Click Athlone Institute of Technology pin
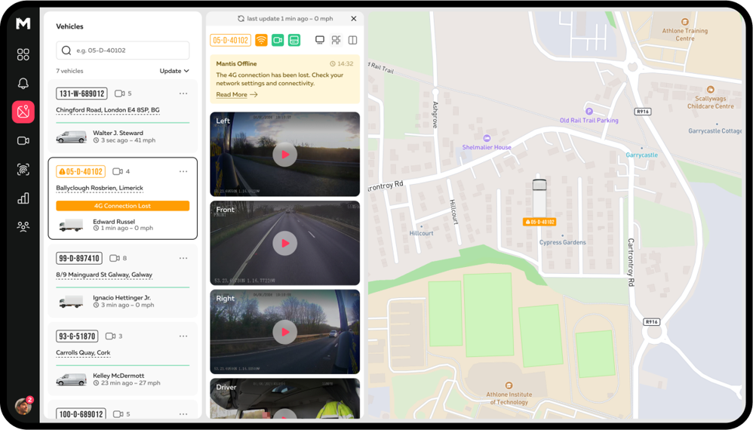 [x=509, y=385]
